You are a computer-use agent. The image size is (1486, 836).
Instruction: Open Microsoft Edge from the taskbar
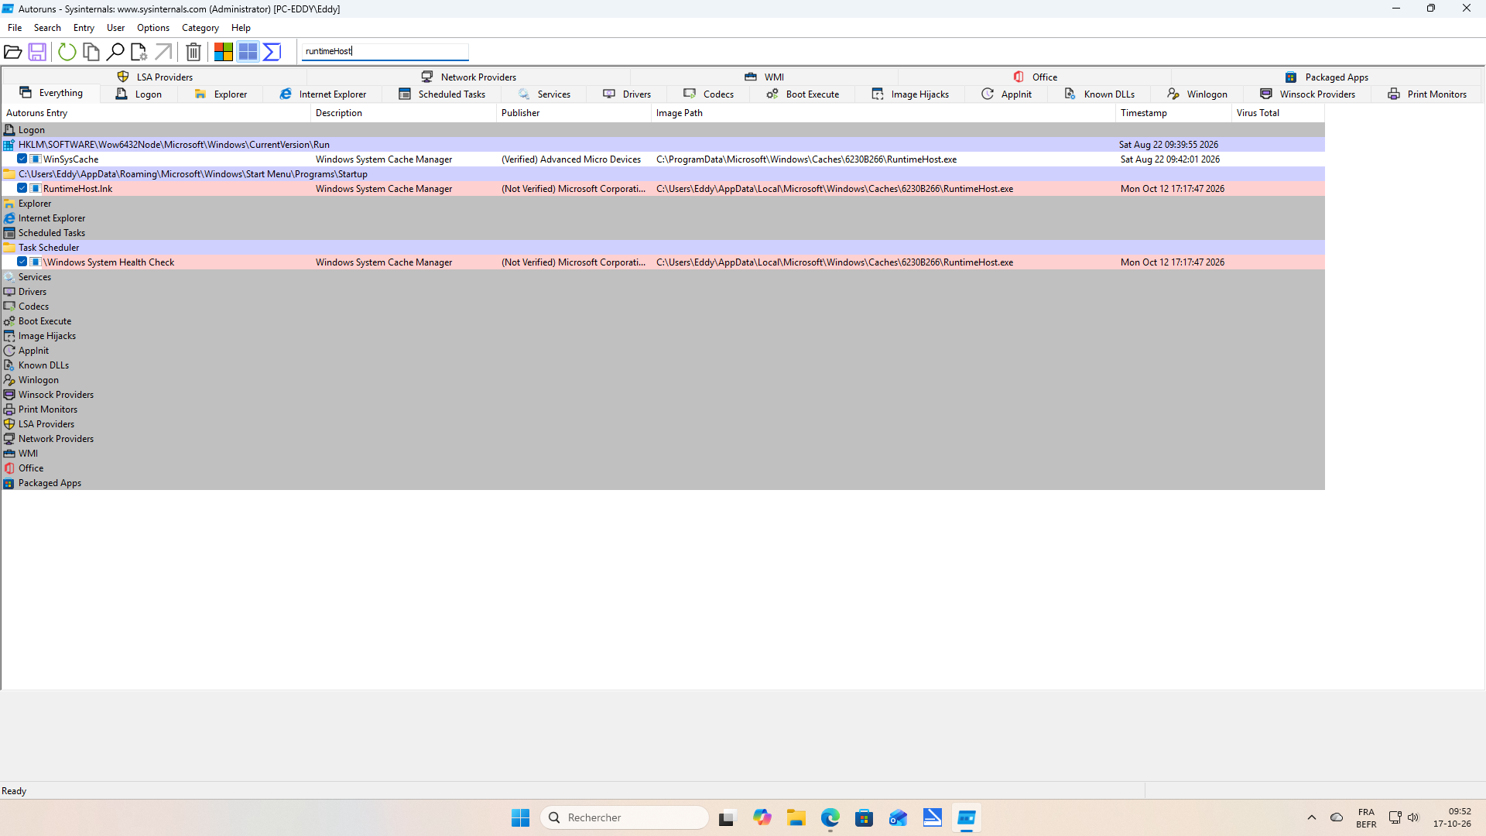tap(830, 817)
